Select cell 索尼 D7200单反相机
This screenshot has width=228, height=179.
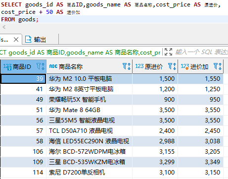pos(89,173)
